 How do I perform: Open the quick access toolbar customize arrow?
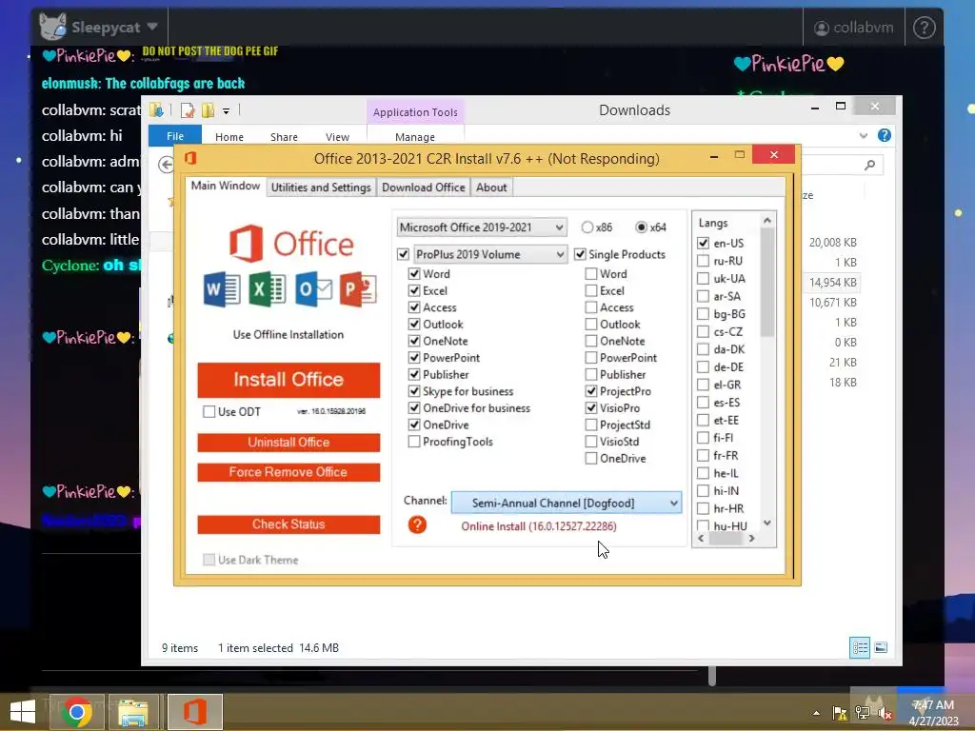227,111
